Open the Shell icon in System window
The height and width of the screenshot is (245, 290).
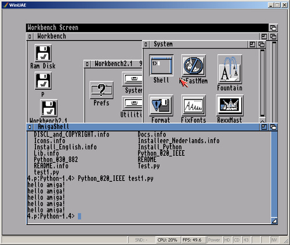161,65
